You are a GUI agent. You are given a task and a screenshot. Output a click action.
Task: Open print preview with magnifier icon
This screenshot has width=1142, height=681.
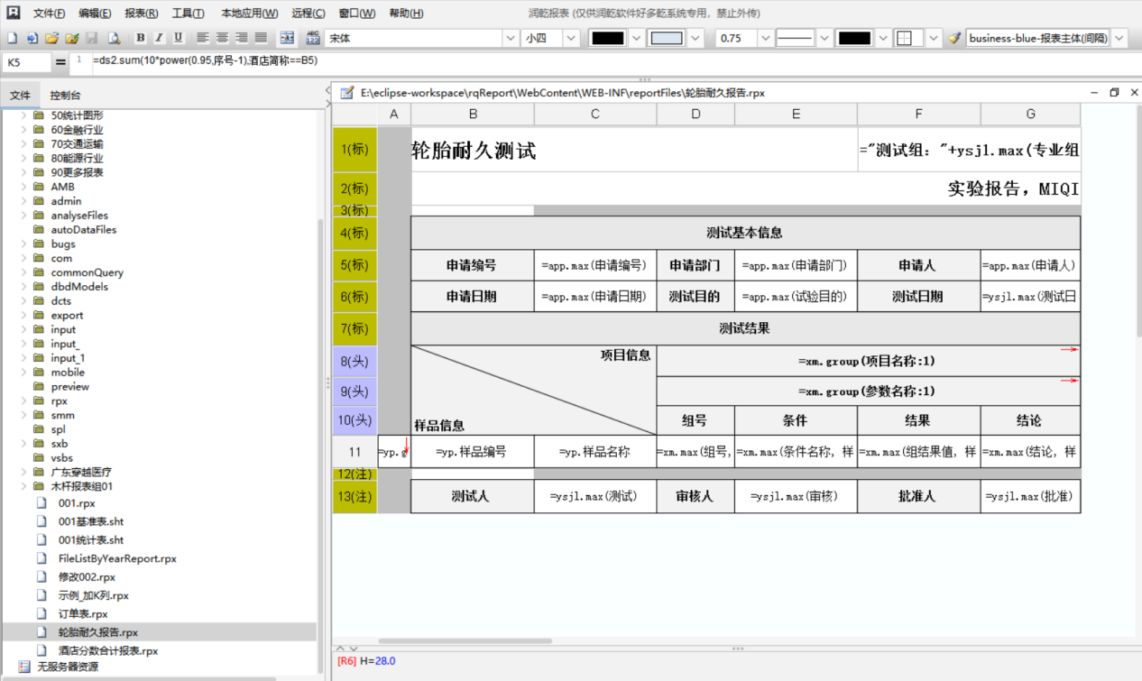click(115, 38)
